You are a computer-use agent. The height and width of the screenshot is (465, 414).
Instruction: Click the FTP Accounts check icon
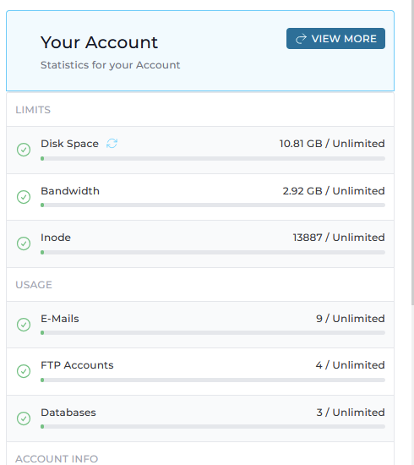(24, 371)
